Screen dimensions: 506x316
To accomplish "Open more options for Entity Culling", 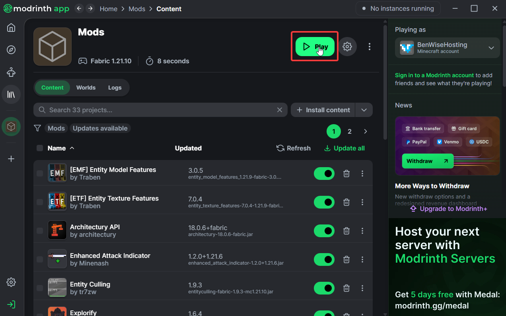I will coord(362,288).
